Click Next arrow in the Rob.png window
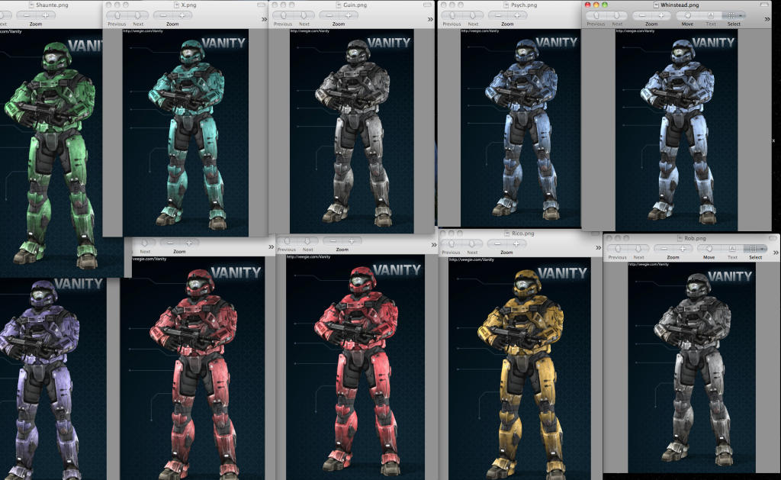781x480 pixels. coord(638,249)
